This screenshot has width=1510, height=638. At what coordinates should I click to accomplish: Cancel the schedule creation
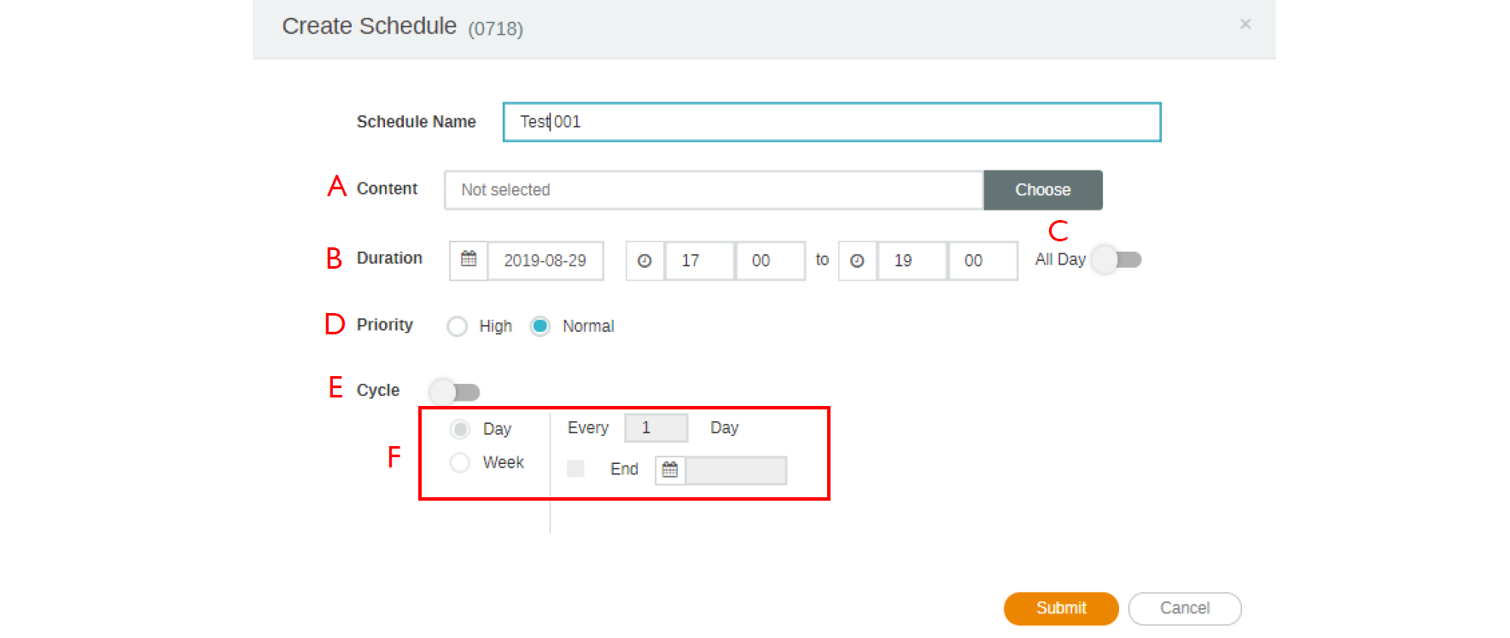pyautogui.click(x=1184, y=608)
